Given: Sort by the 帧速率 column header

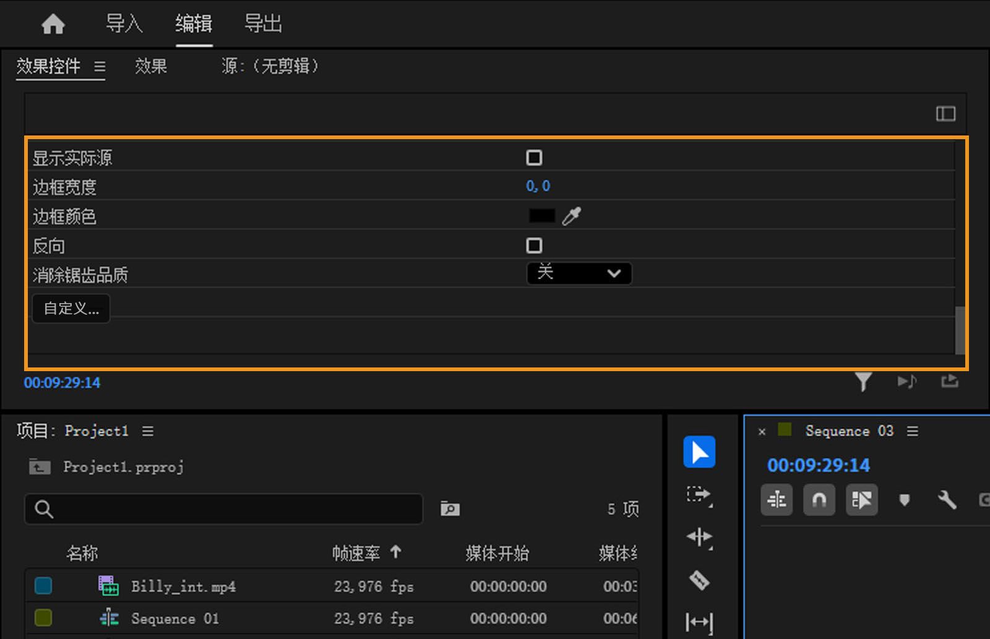Looking at the screenshot, I should 356,553.
